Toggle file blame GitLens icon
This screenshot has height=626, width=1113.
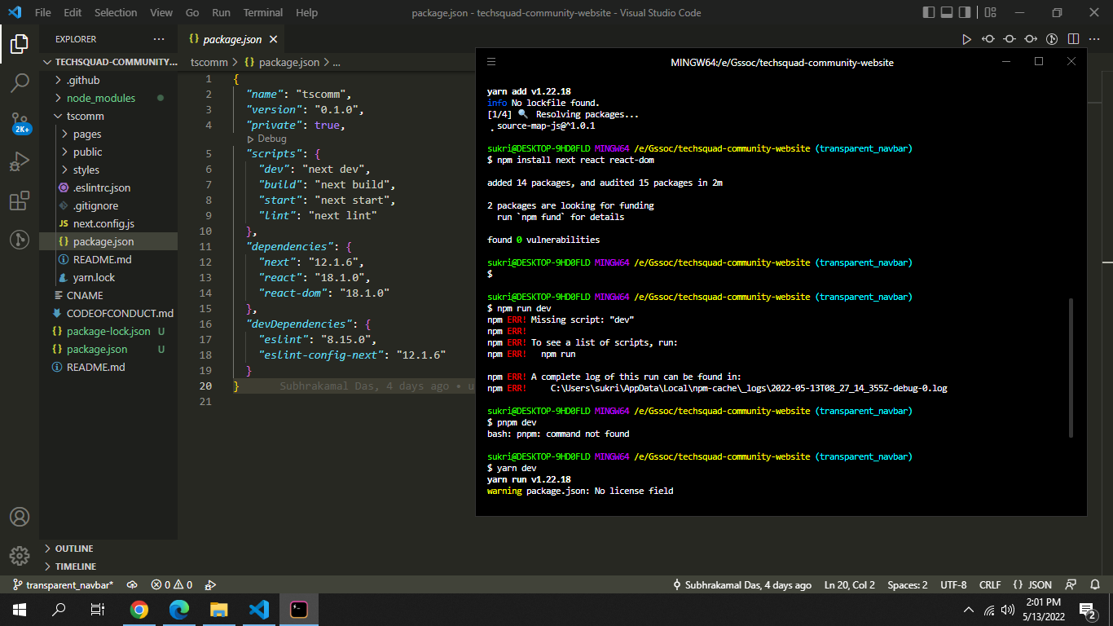pyautogui.click(x=1052, y=39)
